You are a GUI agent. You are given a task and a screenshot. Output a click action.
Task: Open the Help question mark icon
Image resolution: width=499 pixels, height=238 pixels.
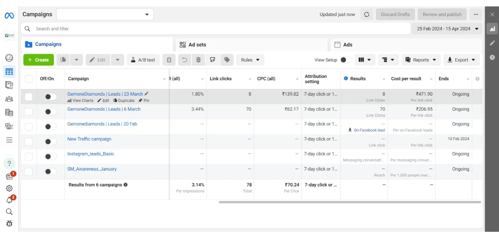pyautogui.click(x=9, y=163)
